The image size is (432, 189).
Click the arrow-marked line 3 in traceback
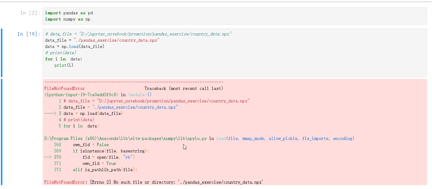pos(90,113)
